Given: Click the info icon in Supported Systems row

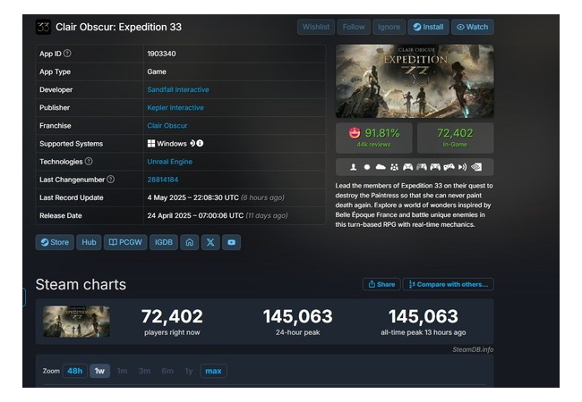Looking at the screenshot, I should pyautogui.click(x=200, y=143).
